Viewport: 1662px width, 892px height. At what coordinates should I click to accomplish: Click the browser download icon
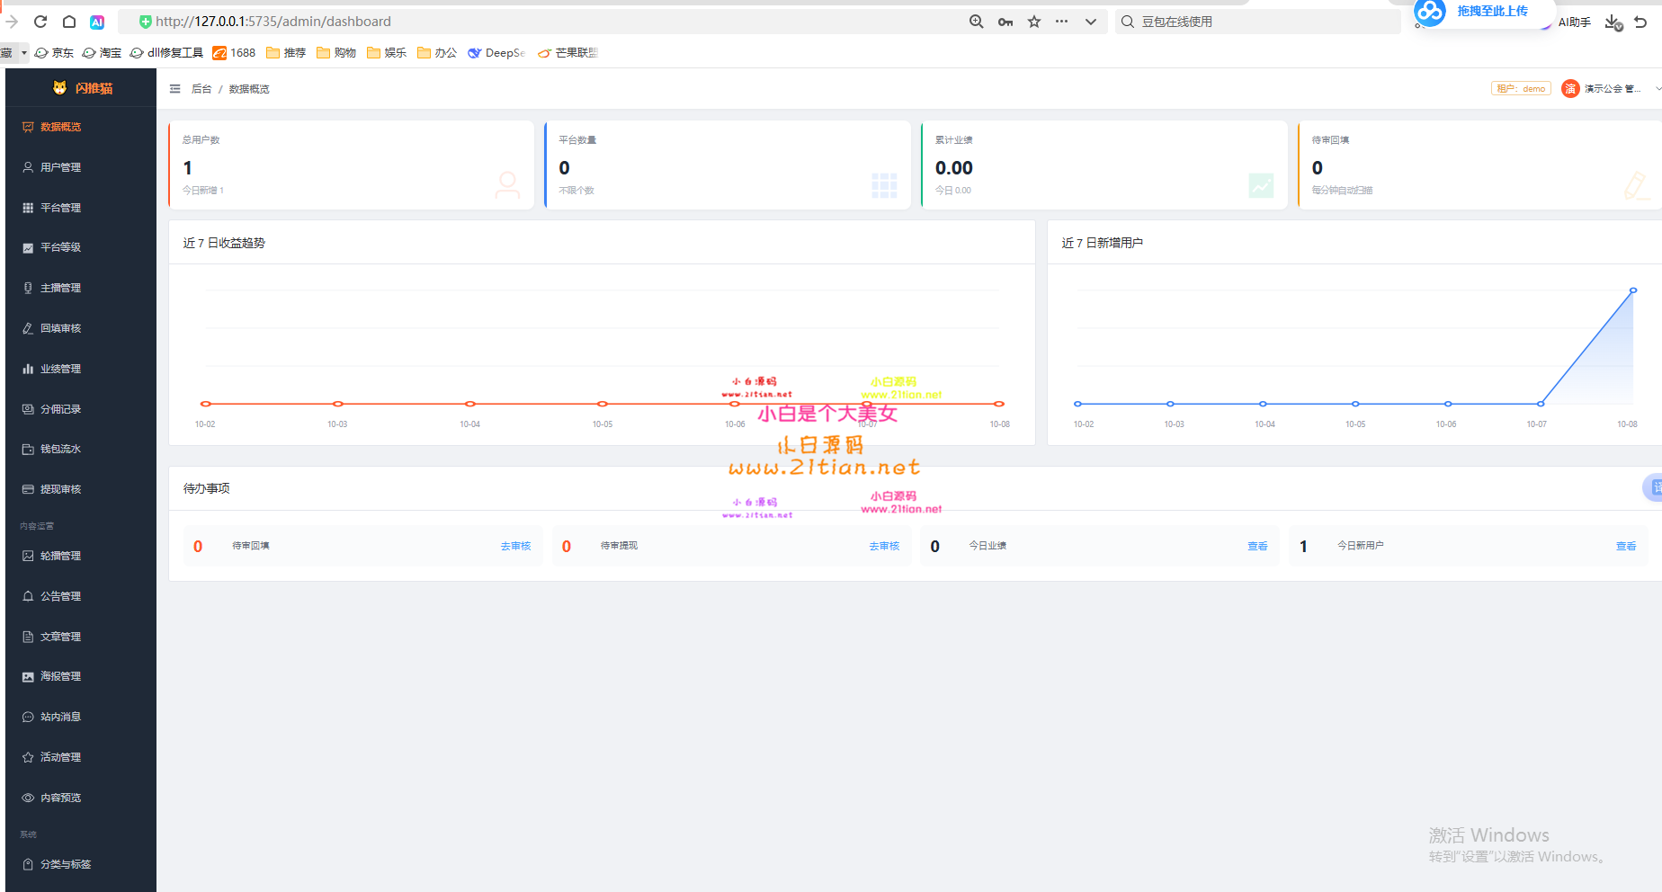(1613, 22)
